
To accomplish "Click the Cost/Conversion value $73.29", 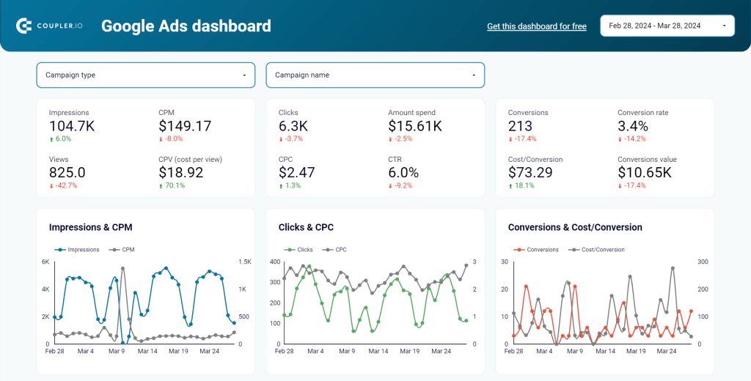I will (531, 172).
